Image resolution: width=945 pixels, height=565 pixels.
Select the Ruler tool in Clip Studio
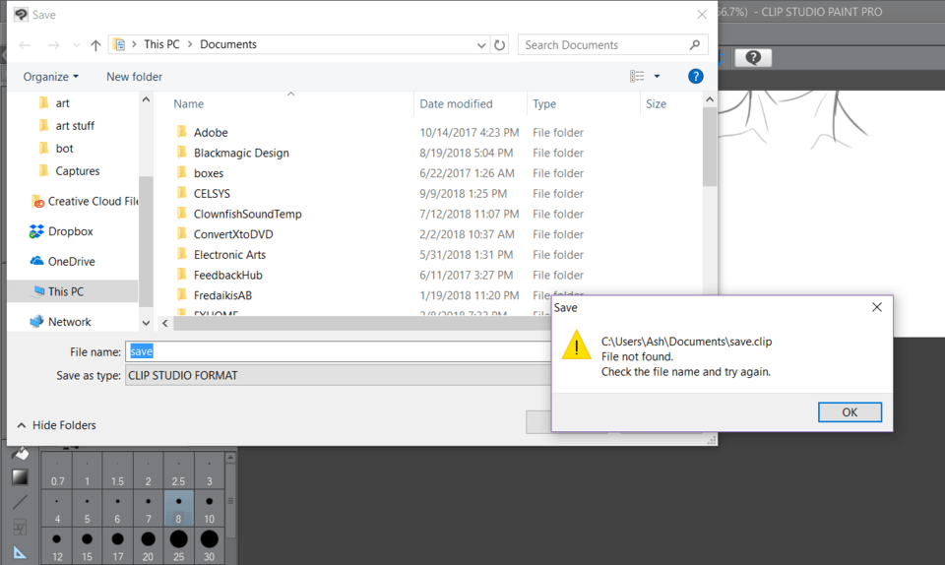[x=20, y=552]
